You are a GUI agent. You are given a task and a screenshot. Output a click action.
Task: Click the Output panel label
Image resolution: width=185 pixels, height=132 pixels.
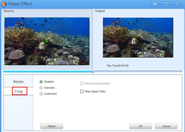pos(100,11)
